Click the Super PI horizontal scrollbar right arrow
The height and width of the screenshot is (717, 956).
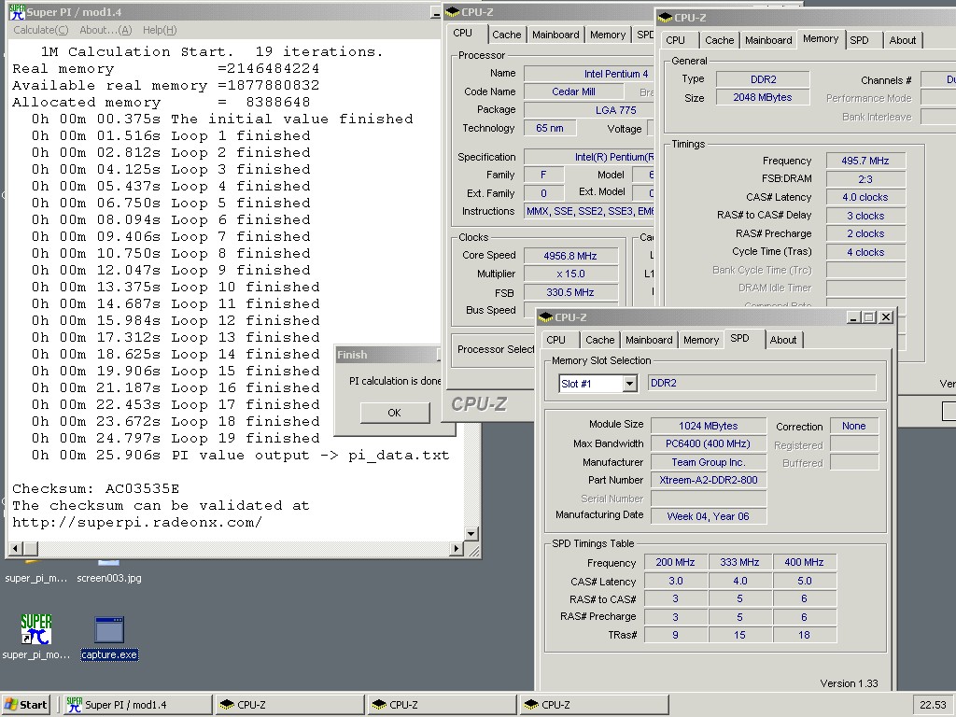point(456,548)
